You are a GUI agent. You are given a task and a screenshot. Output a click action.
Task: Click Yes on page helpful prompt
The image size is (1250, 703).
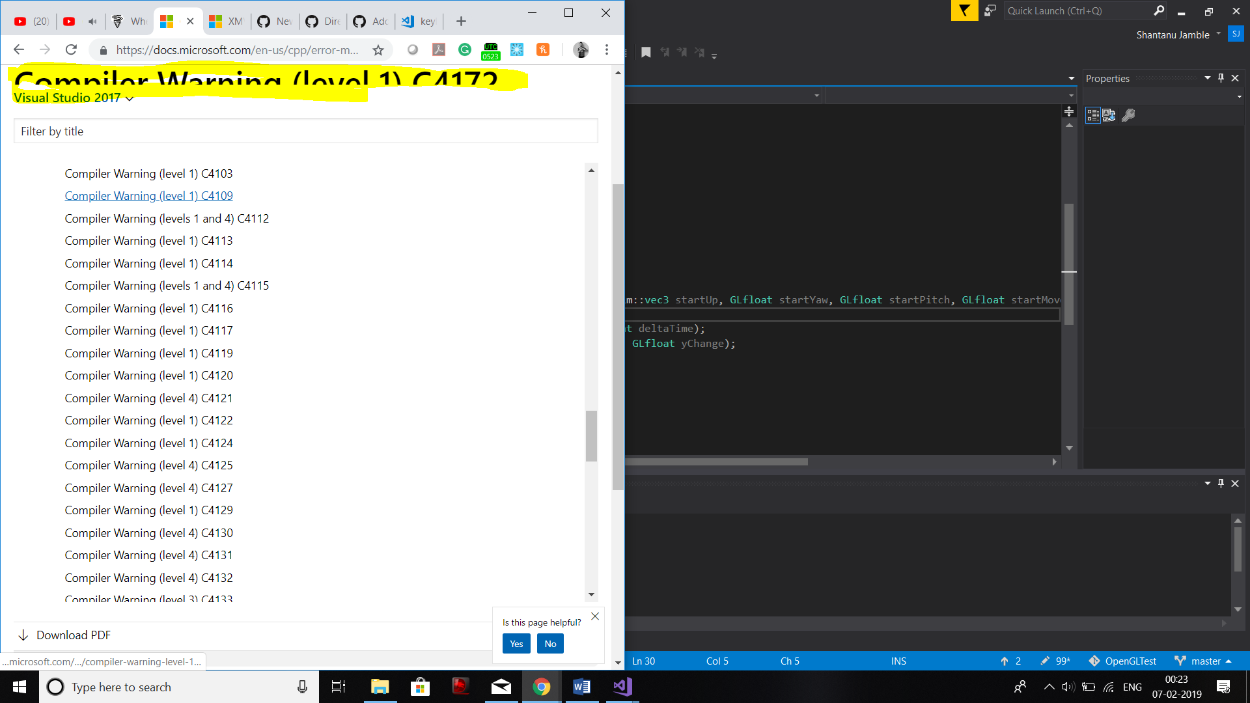(516, 644)
